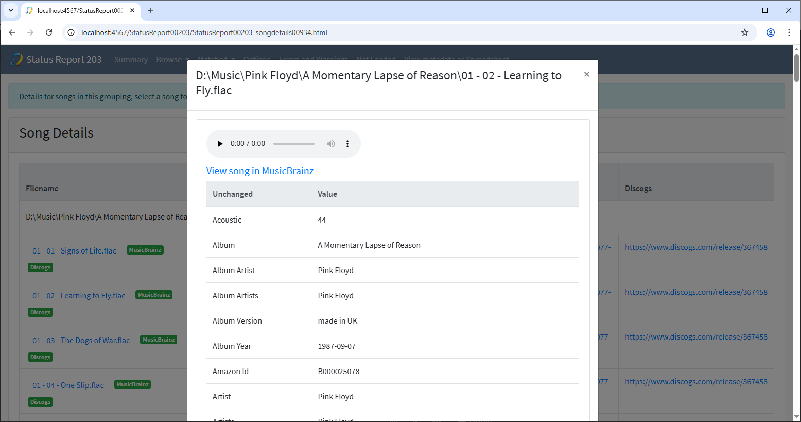Click Discogs badge under Learning to Fly
Image resolution: width=801 pixels, height=422 pixels.
point(41,312)
